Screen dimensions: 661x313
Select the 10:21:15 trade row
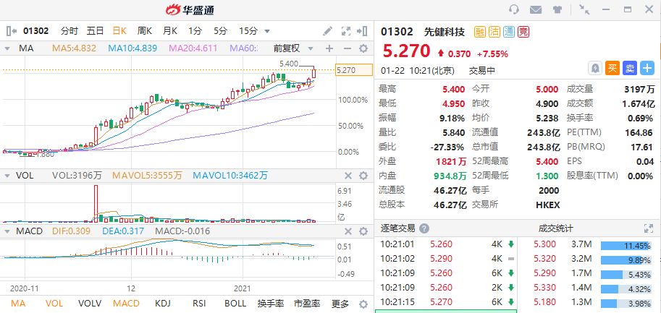tap(446, 302)
